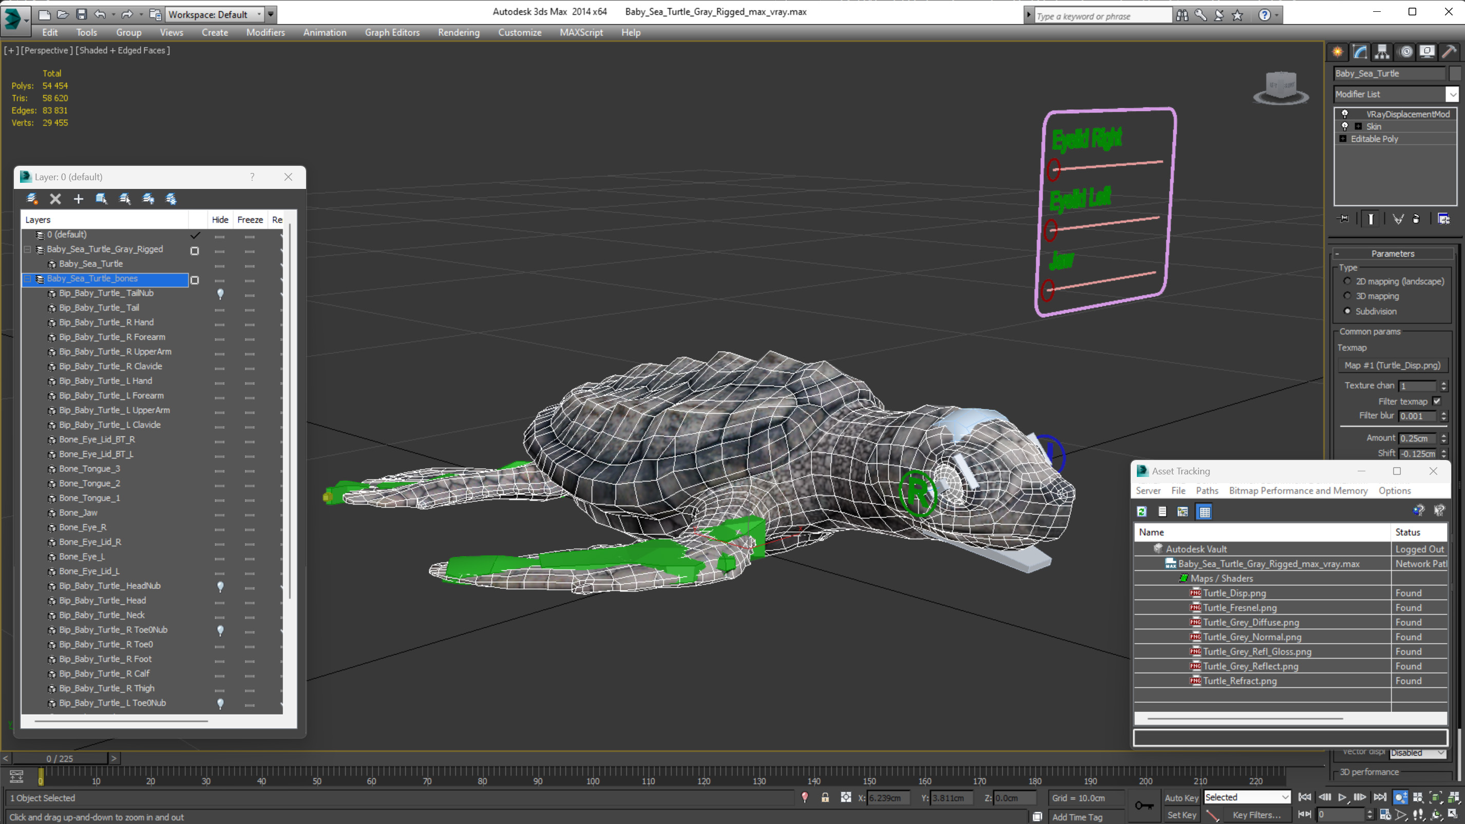Toggle the Filter texmap checkbox
Viewport: 1465px width, 824px height.
point(1437,401)
